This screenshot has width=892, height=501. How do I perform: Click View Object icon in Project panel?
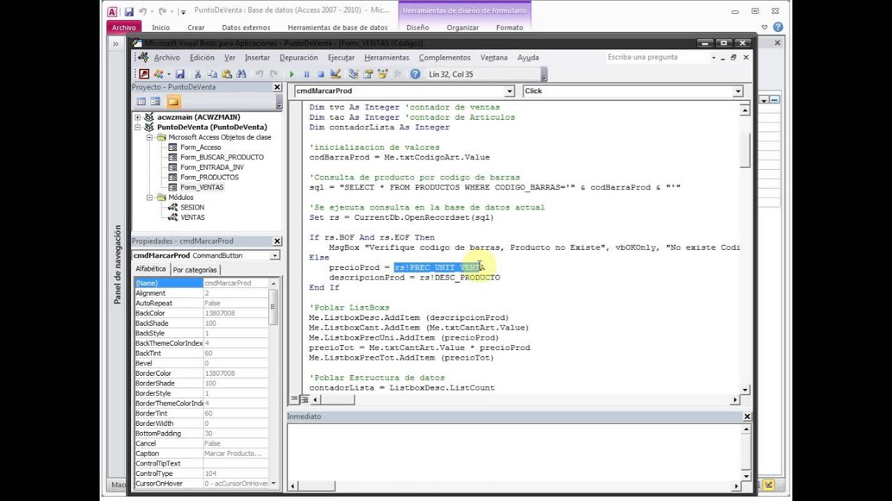pos(155,102)
